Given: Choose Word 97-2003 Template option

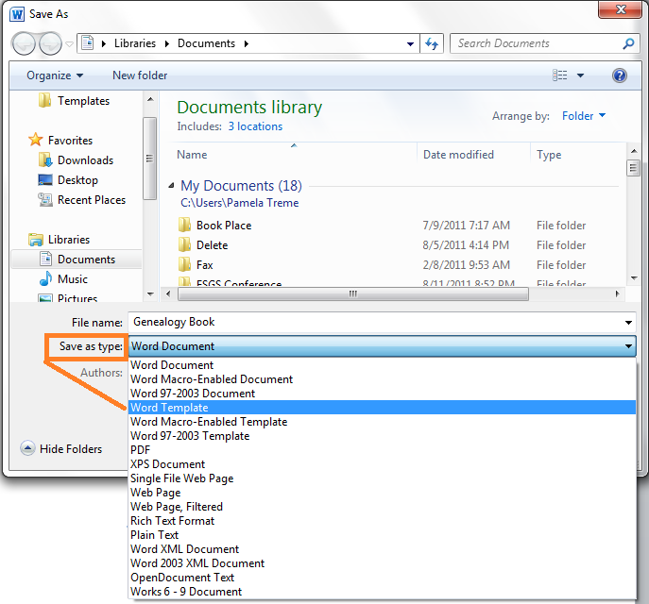Looking at the screenshot, I should coord(382,436).
